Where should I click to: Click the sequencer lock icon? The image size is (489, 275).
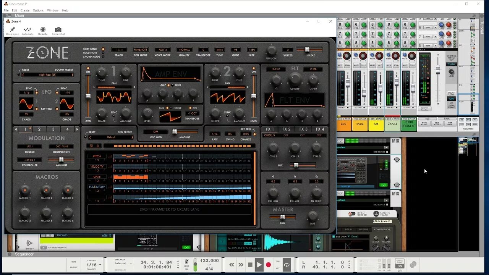(x=97, y=146)
